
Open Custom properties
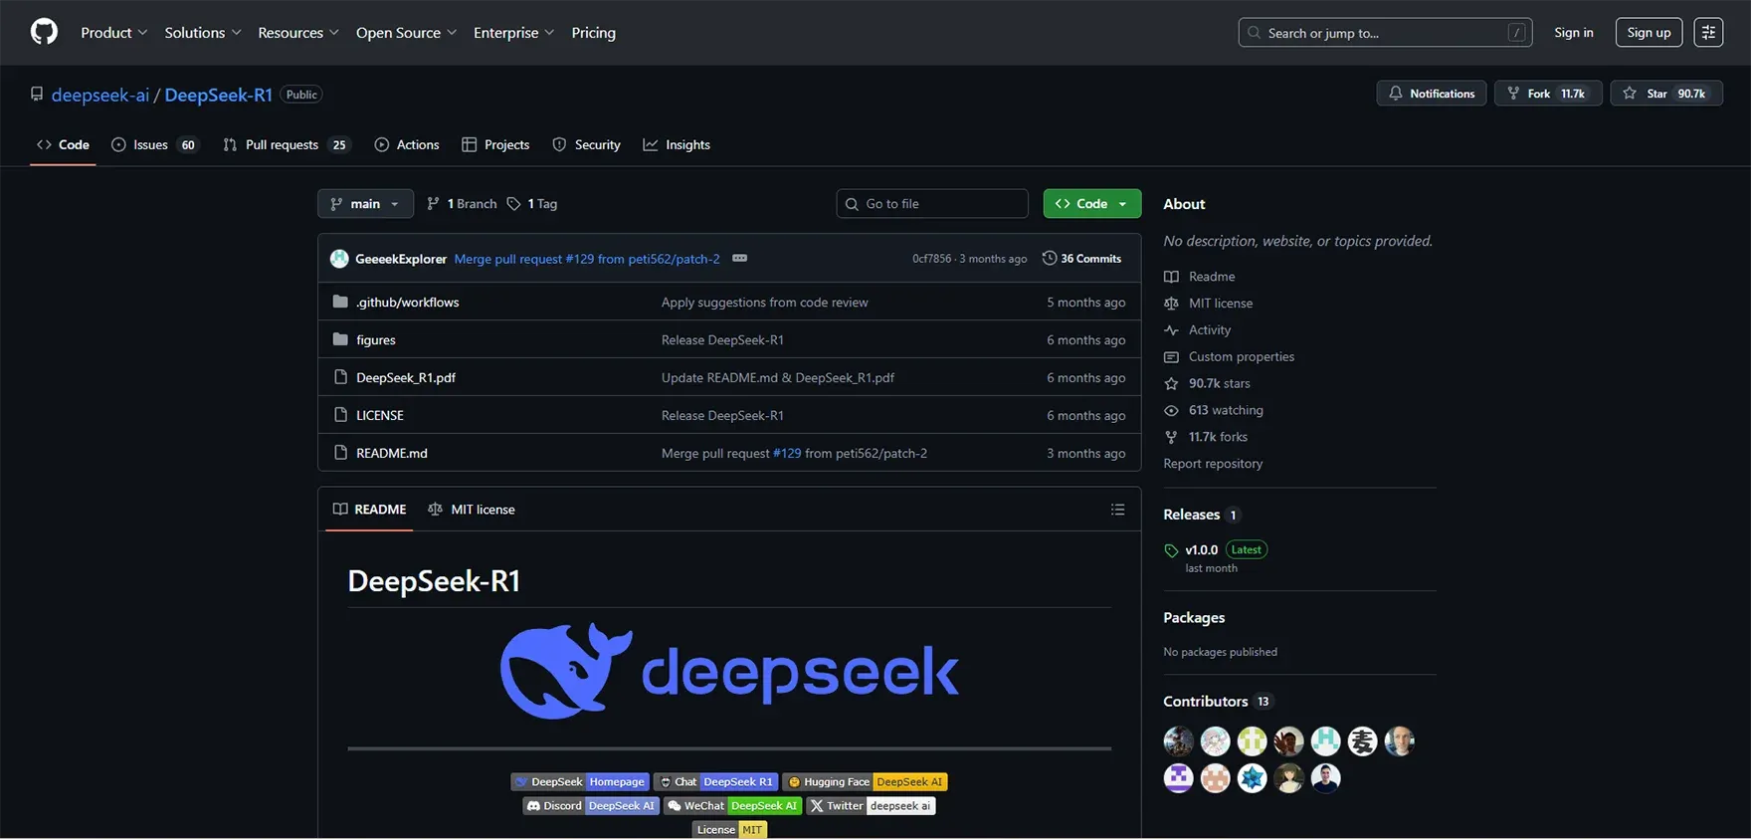(x=1230, y=357)
